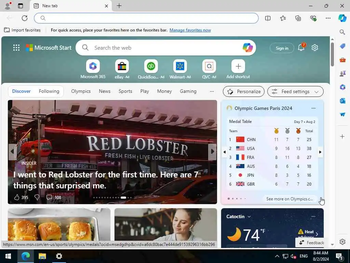Open weather card options menu
This screenshot has height=263, width=350.
(x=313, y=216)
